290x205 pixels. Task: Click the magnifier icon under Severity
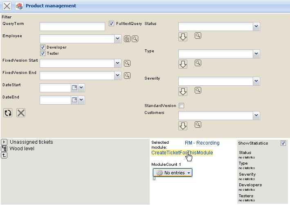(198, 90)
